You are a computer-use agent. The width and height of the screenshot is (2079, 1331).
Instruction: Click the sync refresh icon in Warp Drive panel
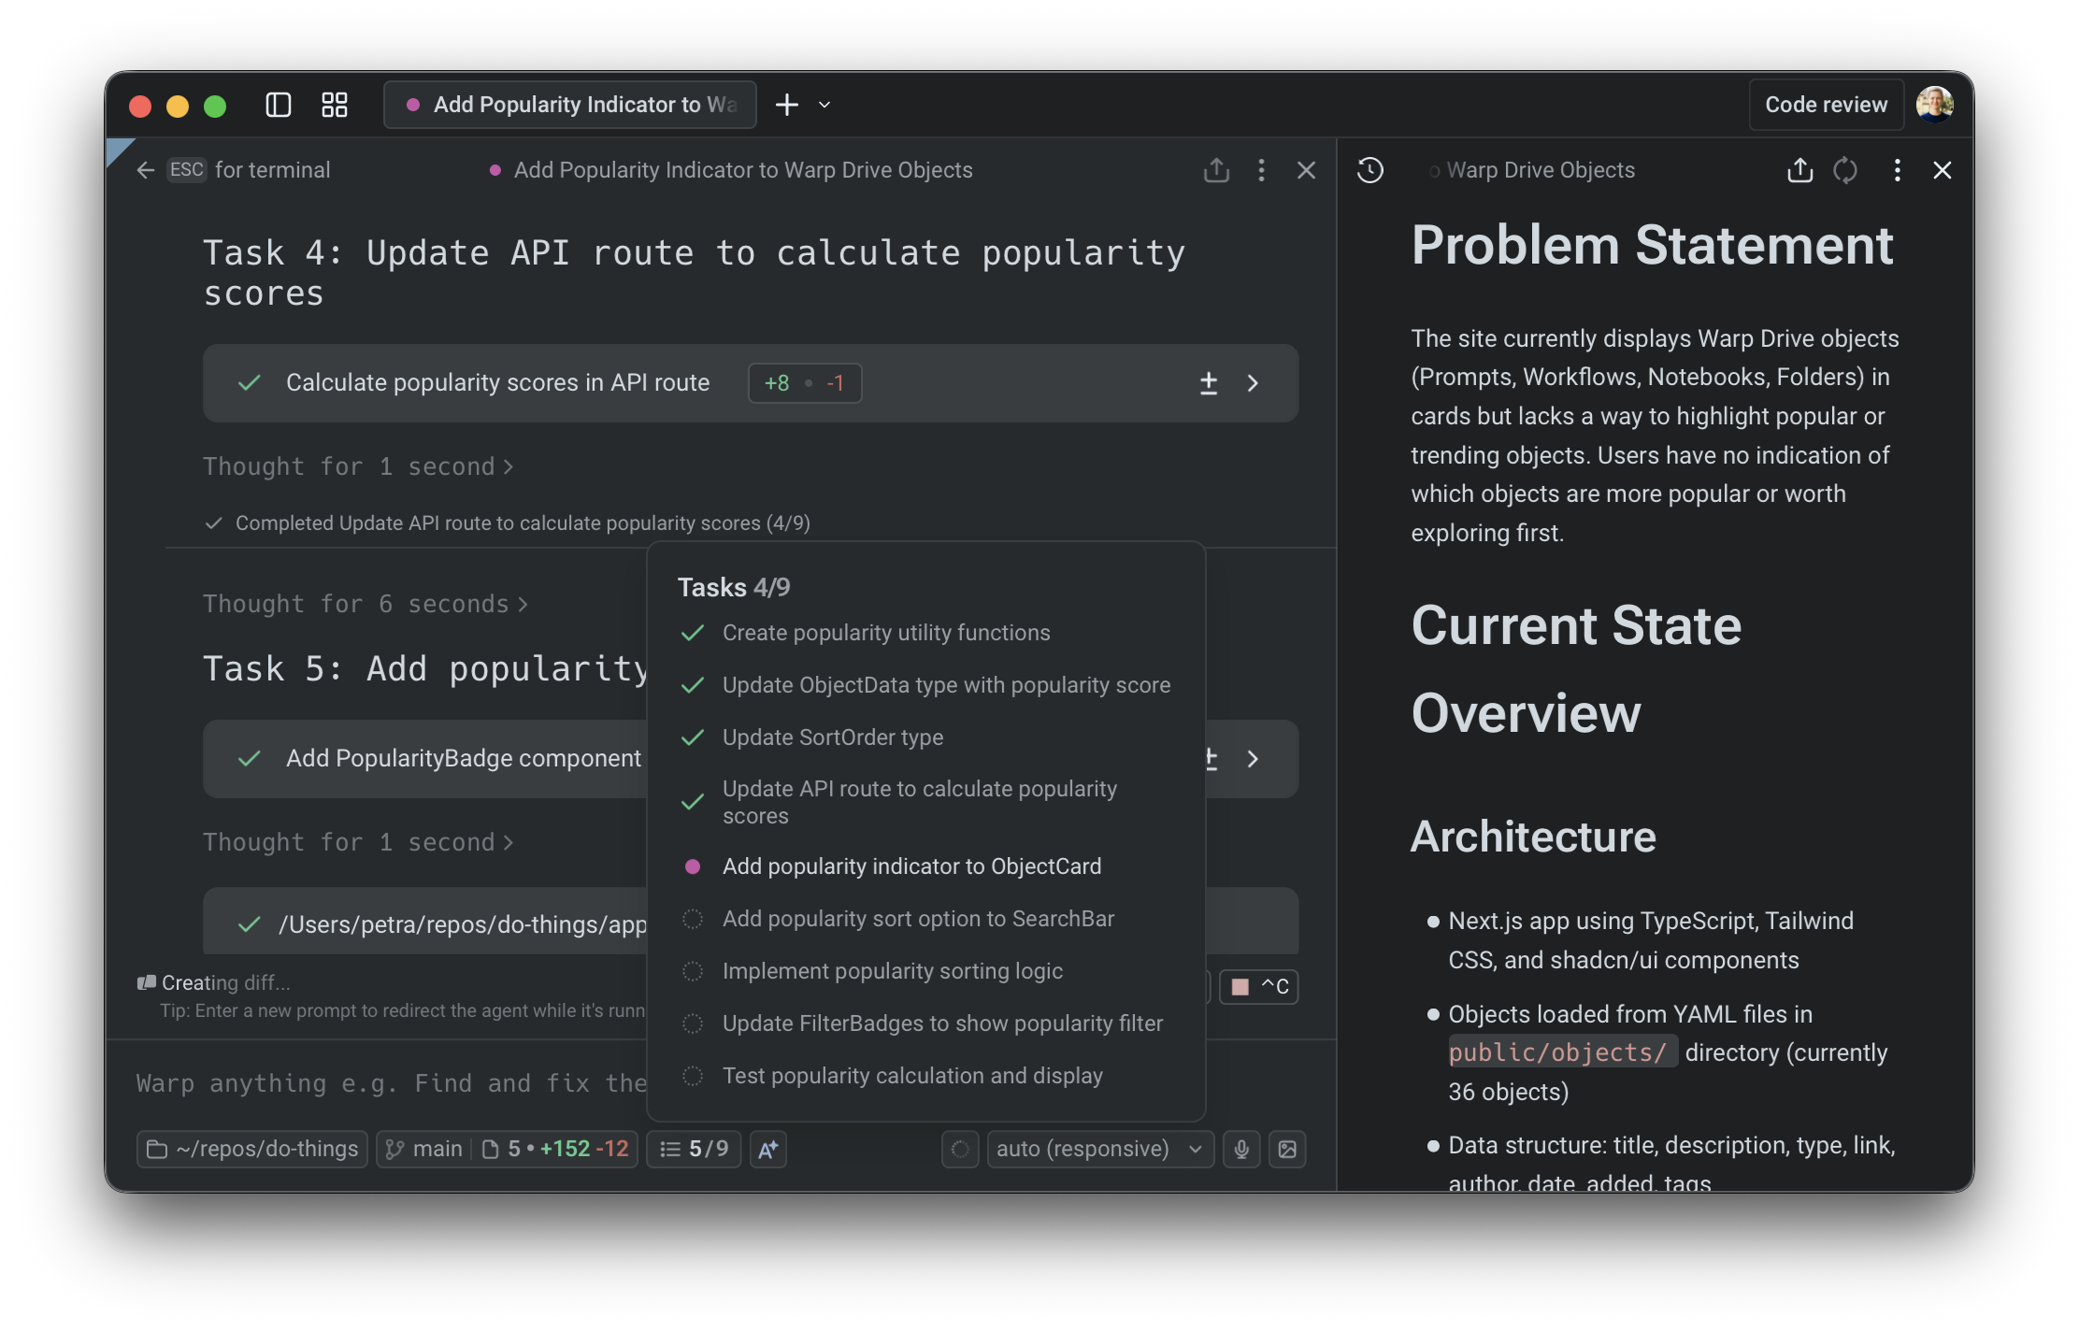point(1844,170)
